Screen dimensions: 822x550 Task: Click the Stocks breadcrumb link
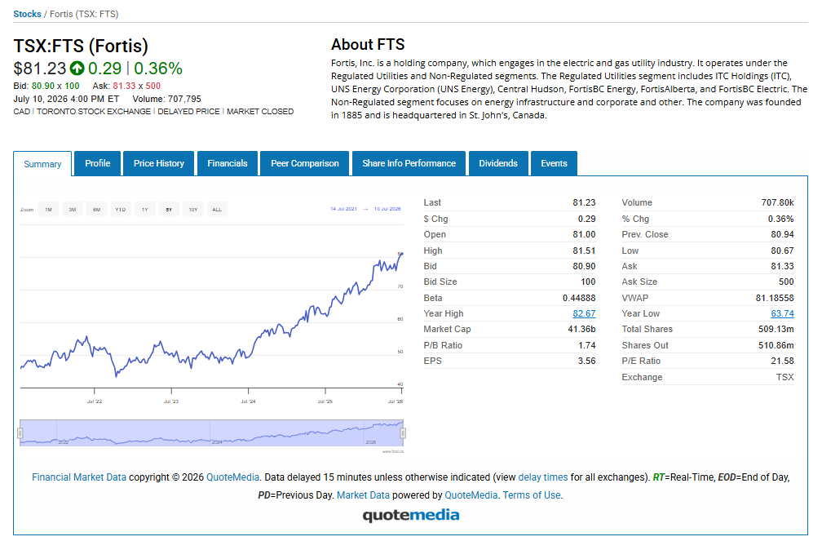pyautogui.click(x=27, y=14)
